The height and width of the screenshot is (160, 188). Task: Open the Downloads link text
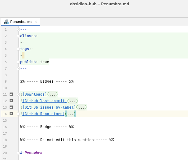(34, 94)
